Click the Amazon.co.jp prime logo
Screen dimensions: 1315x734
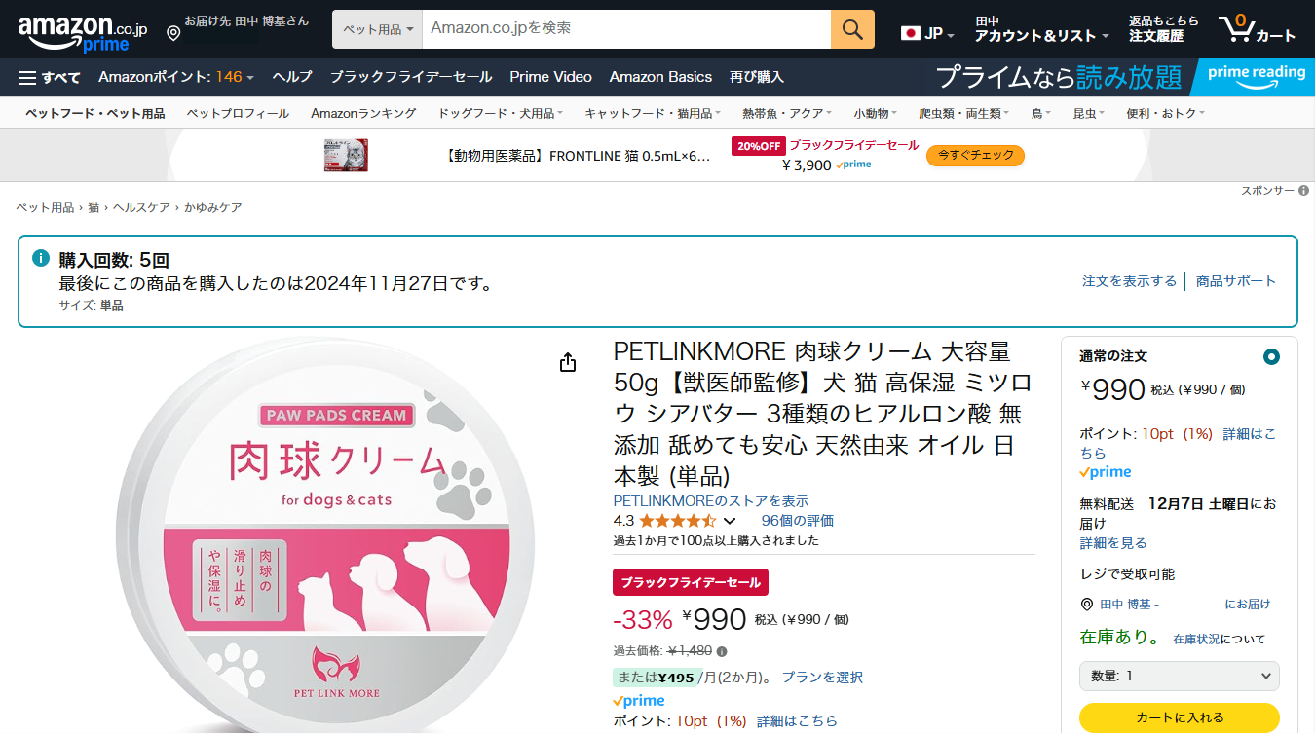pos(83,32)
